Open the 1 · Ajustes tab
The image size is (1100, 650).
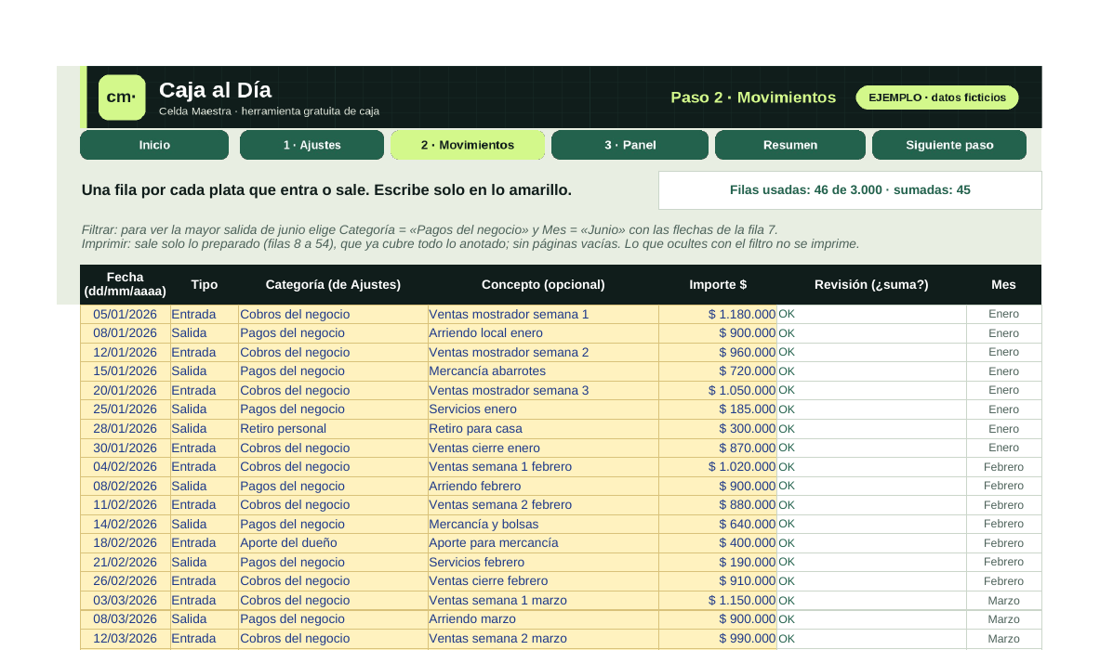(x=312, y=145)
